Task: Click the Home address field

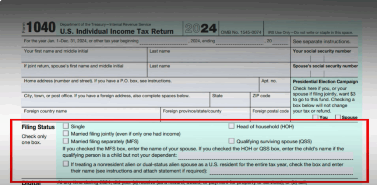Action: (140, 87)
